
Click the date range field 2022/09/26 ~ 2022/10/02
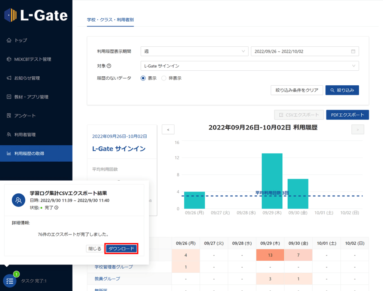click(x=305, y=51)
